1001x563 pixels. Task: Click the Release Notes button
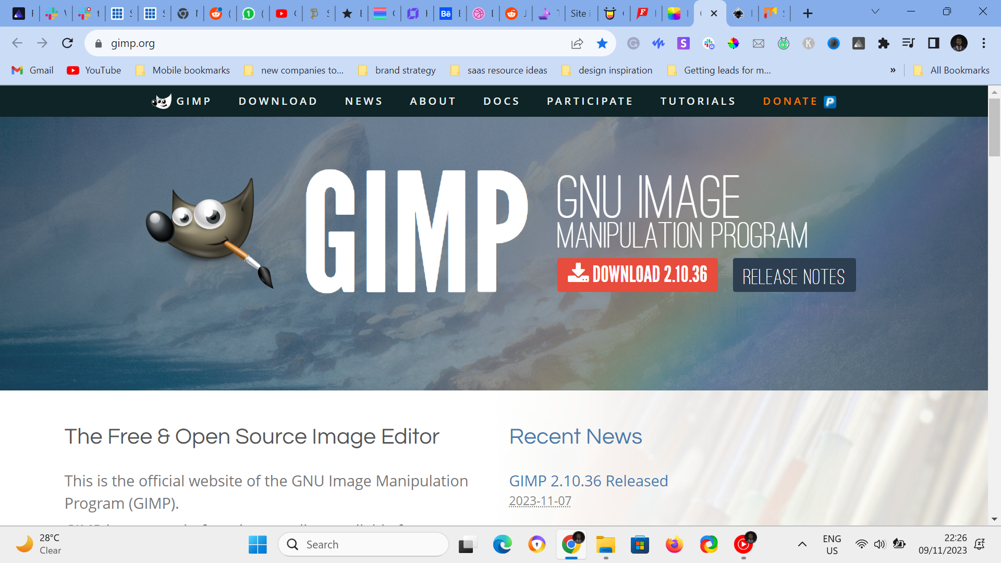click(x=794, y=275)
